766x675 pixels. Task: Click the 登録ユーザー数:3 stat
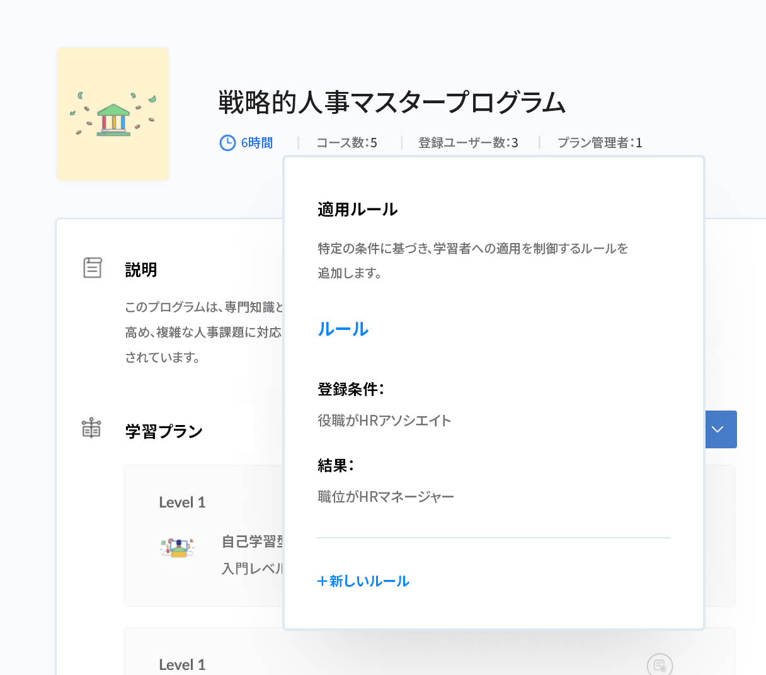click(x=467, y=143)
